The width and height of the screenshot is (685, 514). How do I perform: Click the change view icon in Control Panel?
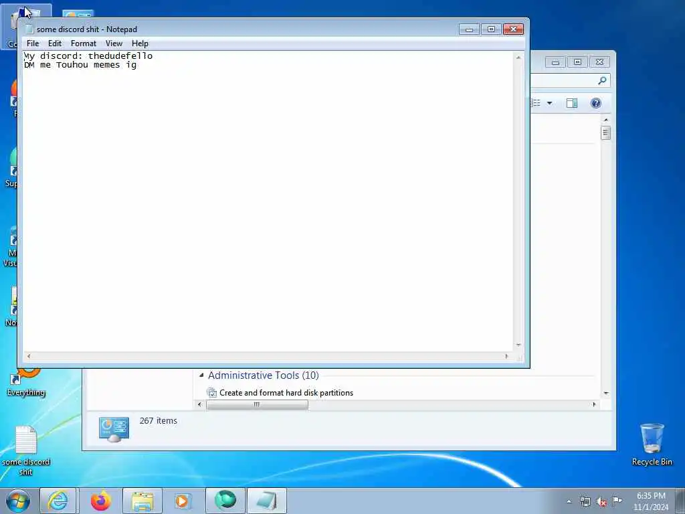coord(536,103)
